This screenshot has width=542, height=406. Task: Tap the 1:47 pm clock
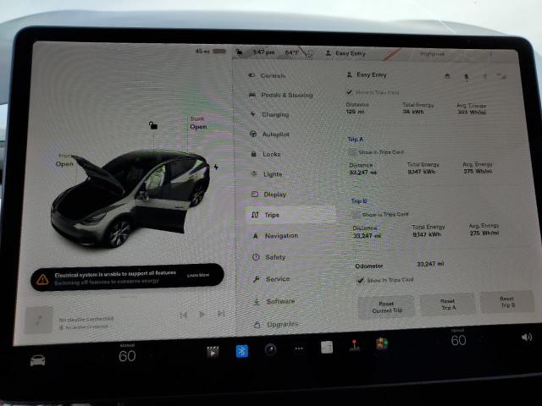click(x=263, y=52)
